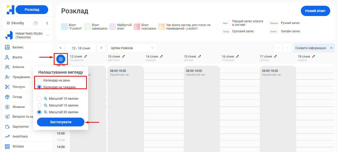Click the blue Візит "У роботі" color swatch
The height and width of the screenshot is (152, 338).
pos(65,27)
